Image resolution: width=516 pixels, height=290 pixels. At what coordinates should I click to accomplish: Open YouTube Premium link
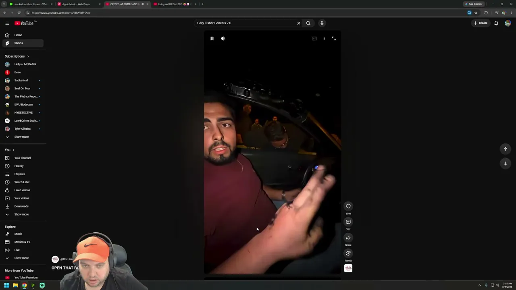click(x=23, y=278)
